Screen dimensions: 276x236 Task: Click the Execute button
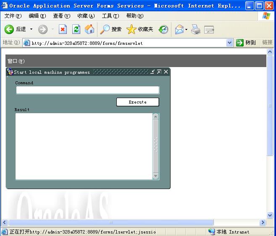pyautogui.click(x=138, y=102)
